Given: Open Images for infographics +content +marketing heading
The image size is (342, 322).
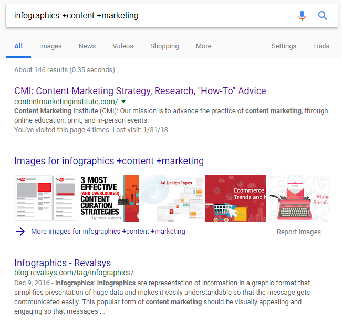Looking at the screenshot, I should pos(109,161).
